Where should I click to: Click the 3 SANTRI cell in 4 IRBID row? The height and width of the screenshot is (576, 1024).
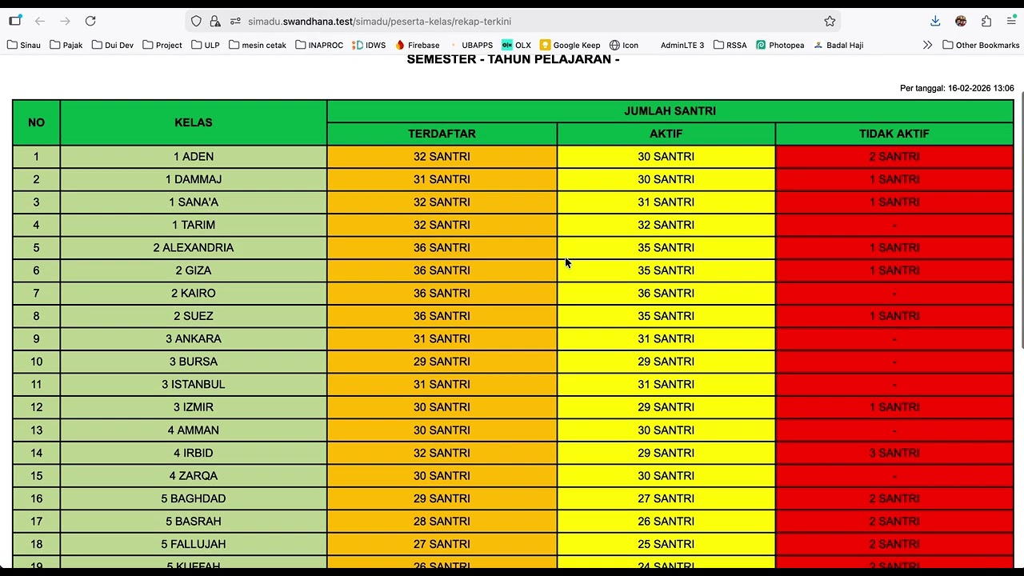click(x=894, y=453)
